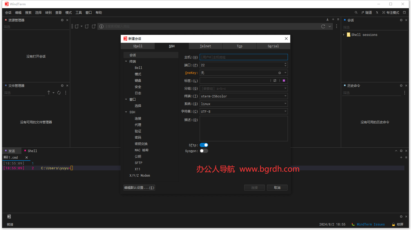Toggle focus mode (专注模式)
The image size is (411, 230).
point(391,12)
